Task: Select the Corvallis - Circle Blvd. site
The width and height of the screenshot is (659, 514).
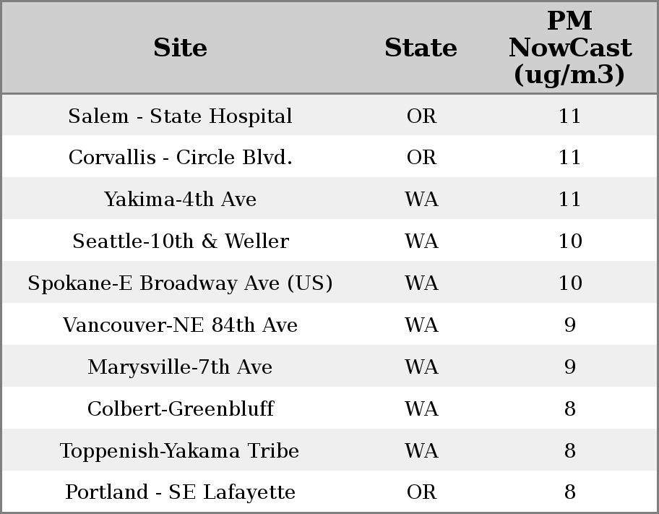Action: click(180, 158)
